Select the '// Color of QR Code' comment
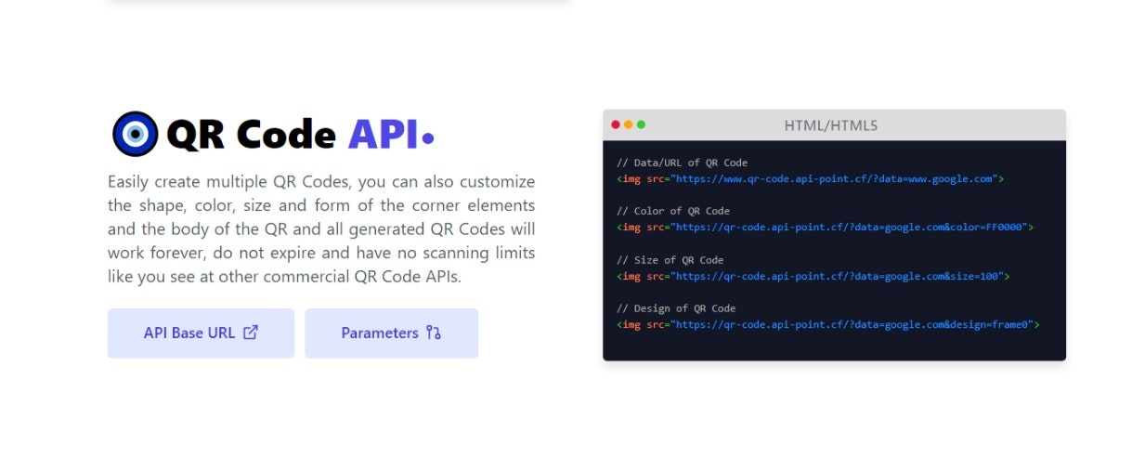1145x470 pixels. (x=673, y=211)
